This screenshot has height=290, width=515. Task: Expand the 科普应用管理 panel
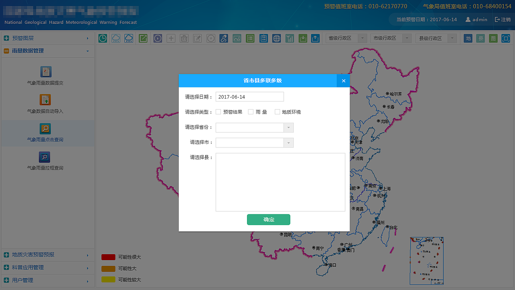(x=47, y=267)
